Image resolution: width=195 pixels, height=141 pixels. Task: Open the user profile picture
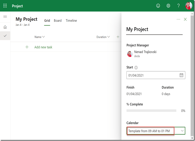188,6
